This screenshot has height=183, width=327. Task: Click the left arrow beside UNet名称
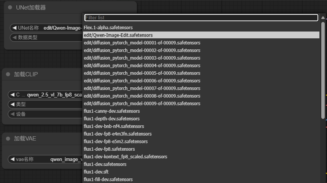click(x=14, y=28)
